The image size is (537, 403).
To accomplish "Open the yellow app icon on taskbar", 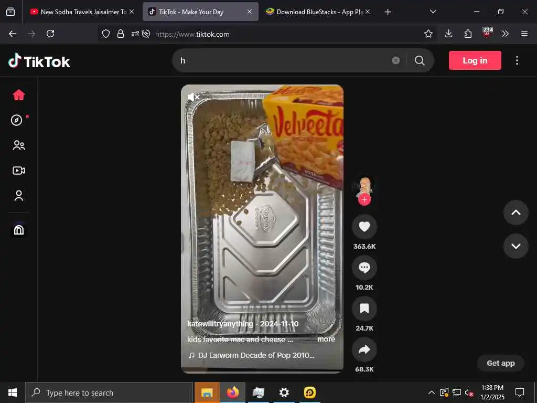I will pos(309,393).
